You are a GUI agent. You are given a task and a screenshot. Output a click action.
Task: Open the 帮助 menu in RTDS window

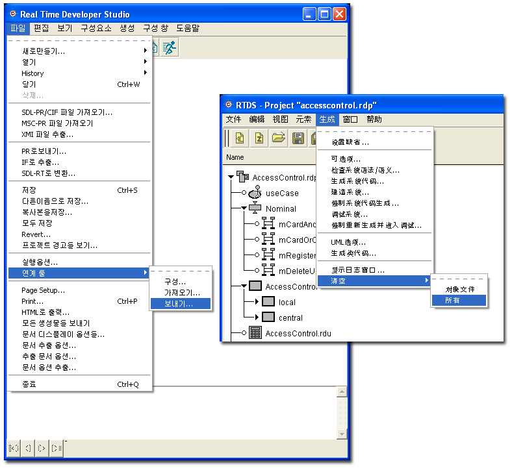[x=374, y=119]
